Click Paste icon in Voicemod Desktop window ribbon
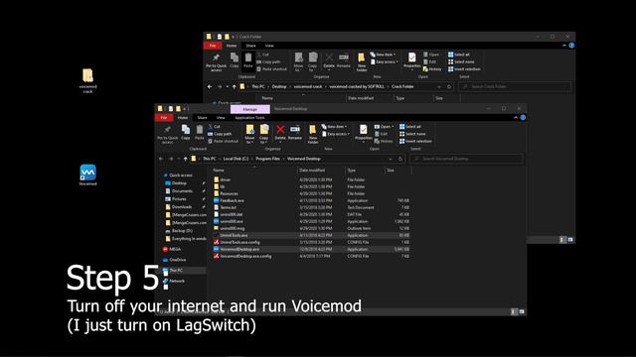636x357 pixels. (x=199, y=132)
